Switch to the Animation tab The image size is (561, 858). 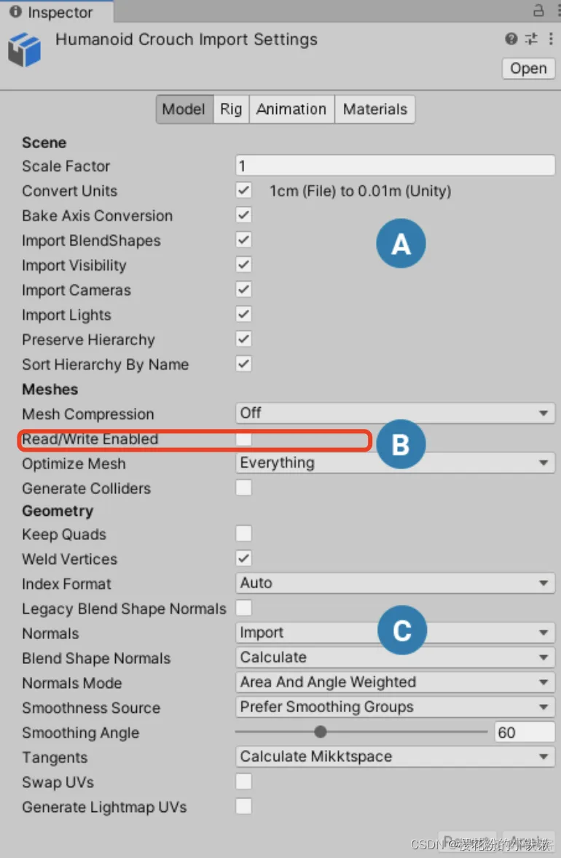pyautogui.click(x=291, y=109)
